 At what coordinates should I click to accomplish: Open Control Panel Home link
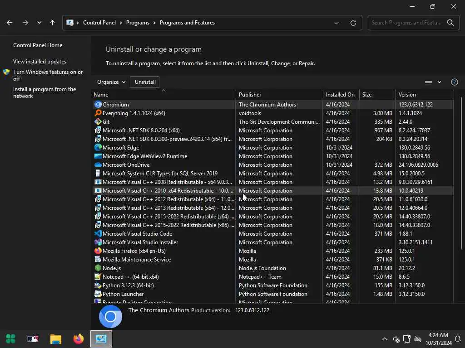coord(38,45)
